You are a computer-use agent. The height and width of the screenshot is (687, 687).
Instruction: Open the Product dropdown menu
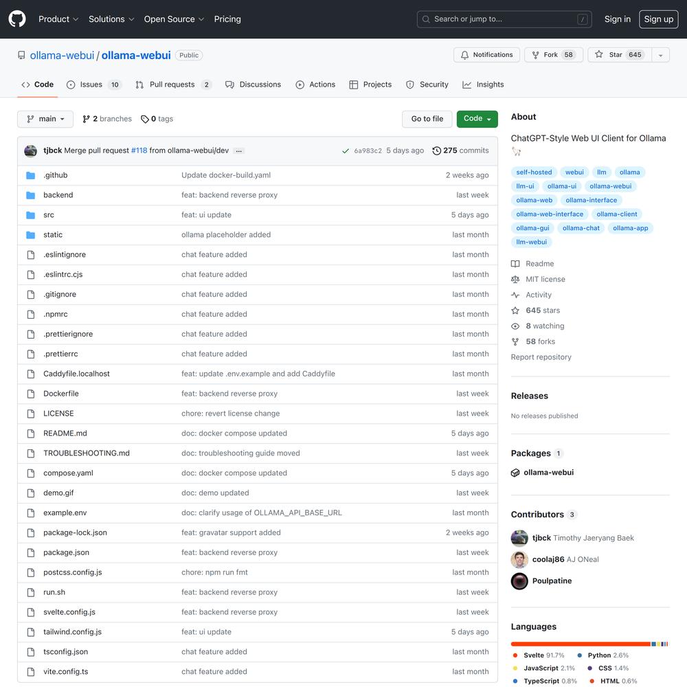pos(58,19)
